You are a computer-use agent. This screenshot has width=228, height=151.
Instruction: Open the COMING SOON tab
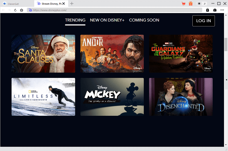(144, 20)
